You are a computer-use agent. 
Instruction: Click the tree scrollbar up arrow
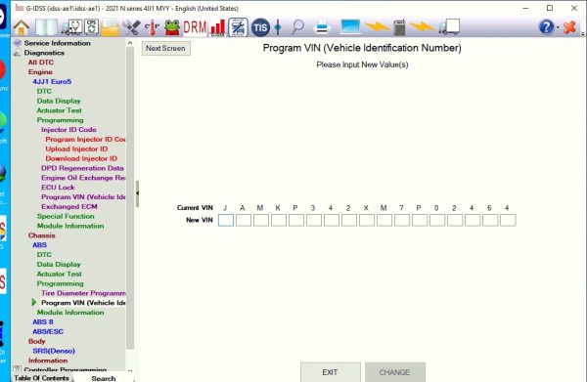tap(130, 43)
